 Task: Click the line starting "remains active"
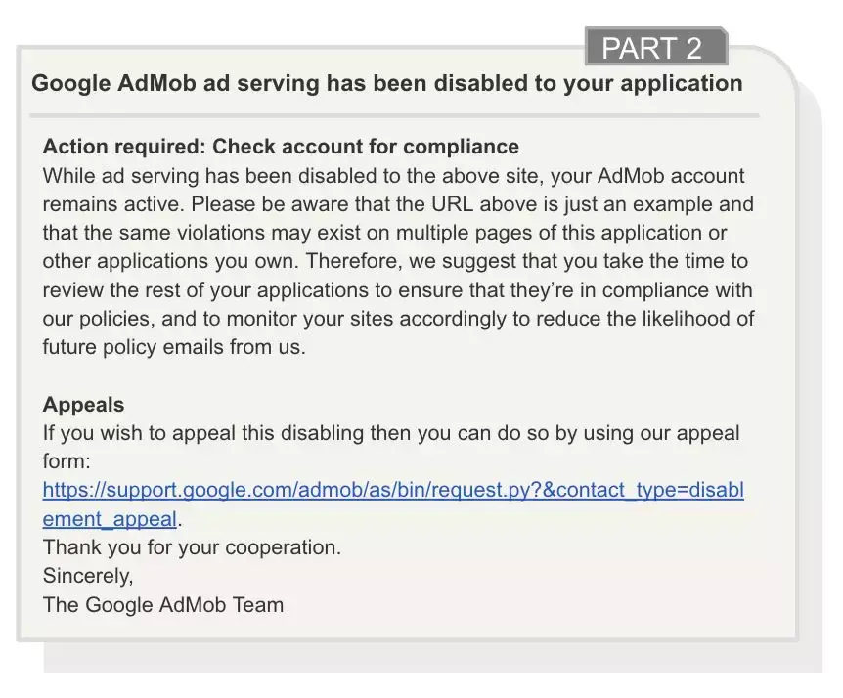click(397, 205)
